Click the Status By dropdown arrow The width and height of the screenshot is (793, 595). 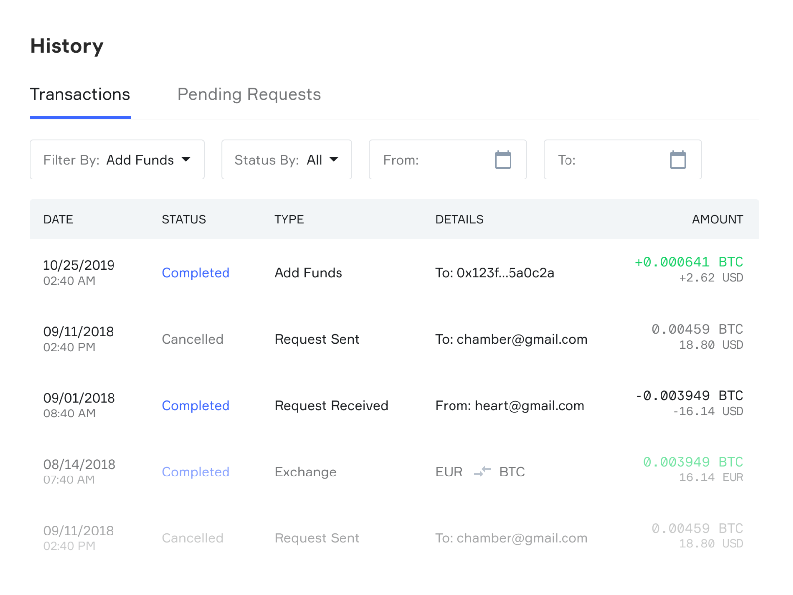335,160
